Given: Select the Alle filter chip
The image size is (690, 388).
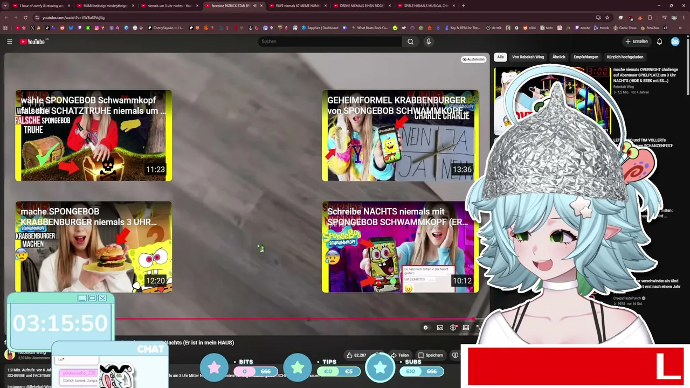Looking at the screenshot, I should (500, 57).
